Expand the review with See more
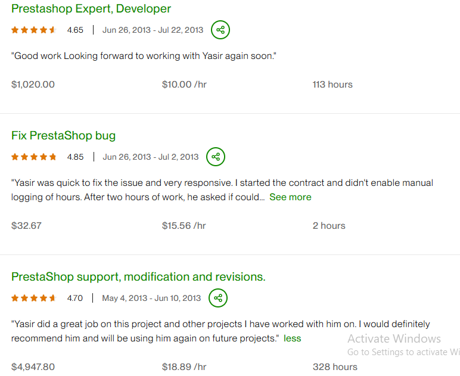Screen dimensions: 460x376 [x=290, y=197]
